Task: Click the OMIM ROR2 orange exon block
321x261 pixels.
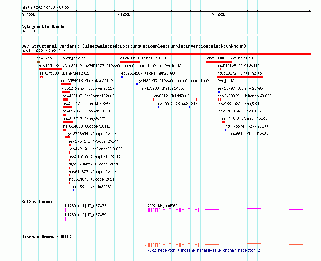Action: (x=149, y=245)
